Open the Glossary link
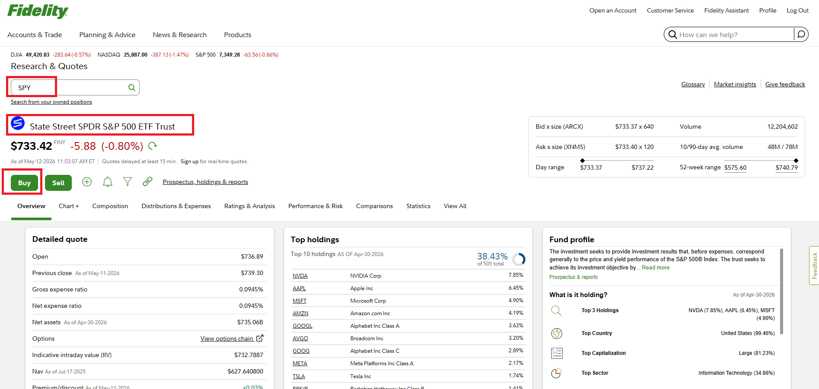The image size is (819, 389). 693,84
